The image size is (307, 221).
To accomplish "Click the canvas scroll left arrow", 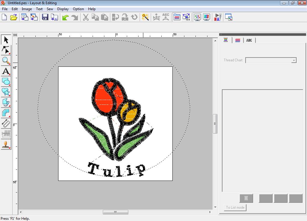I will click(21, 212).
